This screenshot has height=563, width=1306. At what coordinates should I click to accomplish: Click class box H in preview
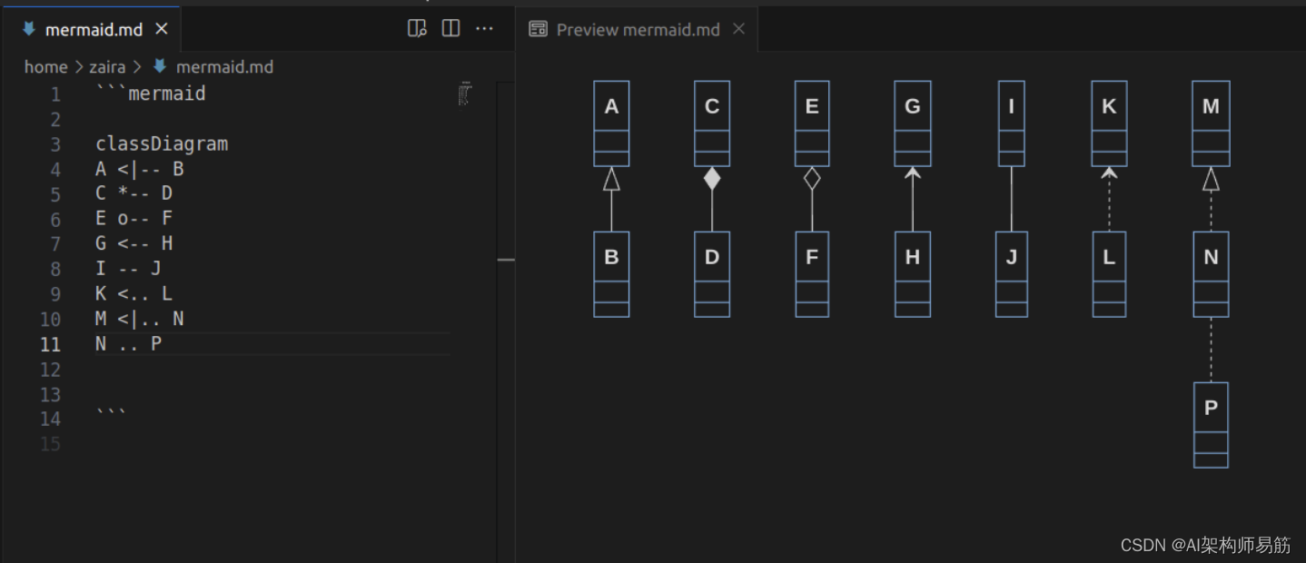click(x=913, y=274)
